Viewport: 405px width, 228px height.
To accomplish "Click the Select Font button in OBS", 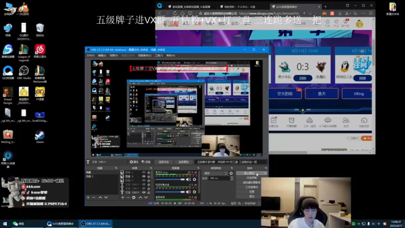I will point(164,162).
